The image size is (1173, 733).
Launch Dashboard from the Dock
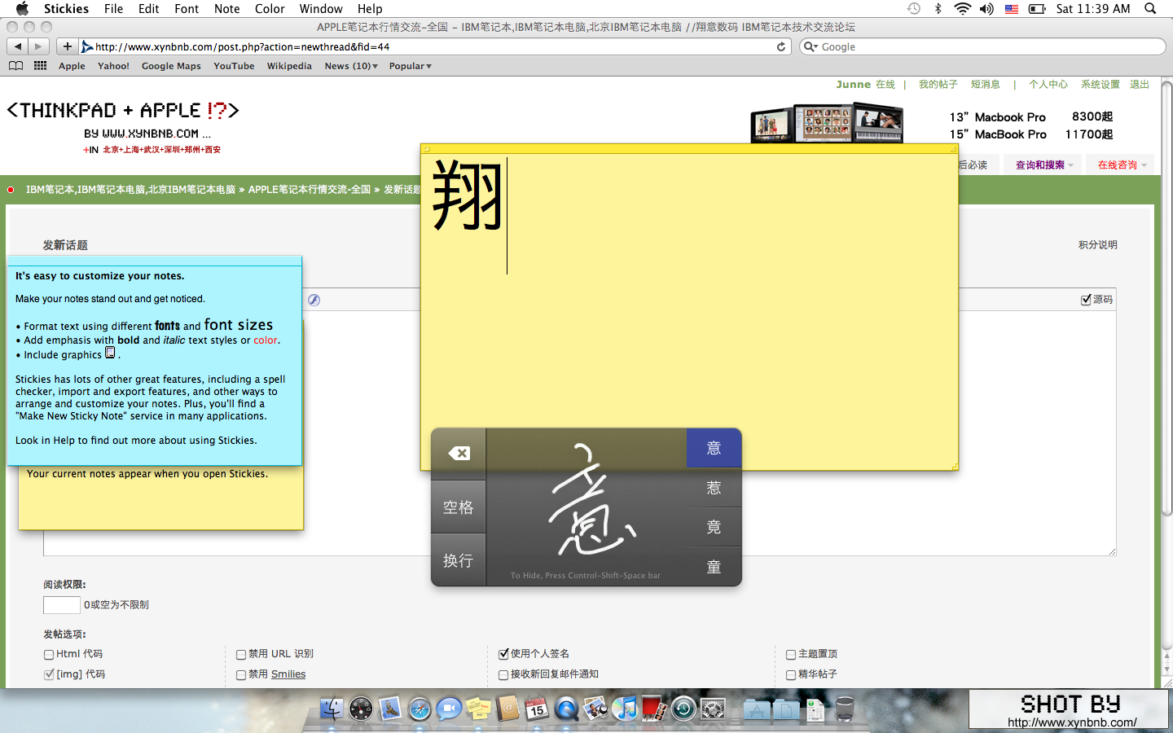361,709
